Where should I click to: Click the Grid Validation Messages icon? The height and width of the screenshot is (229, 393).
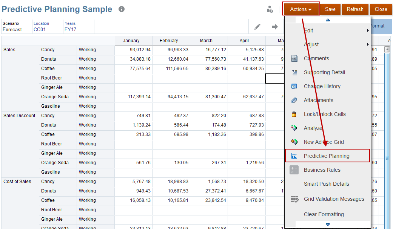[x=295, y=198]
